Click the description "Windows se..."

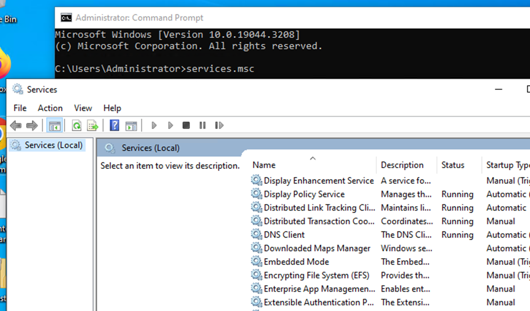[407, 248]
